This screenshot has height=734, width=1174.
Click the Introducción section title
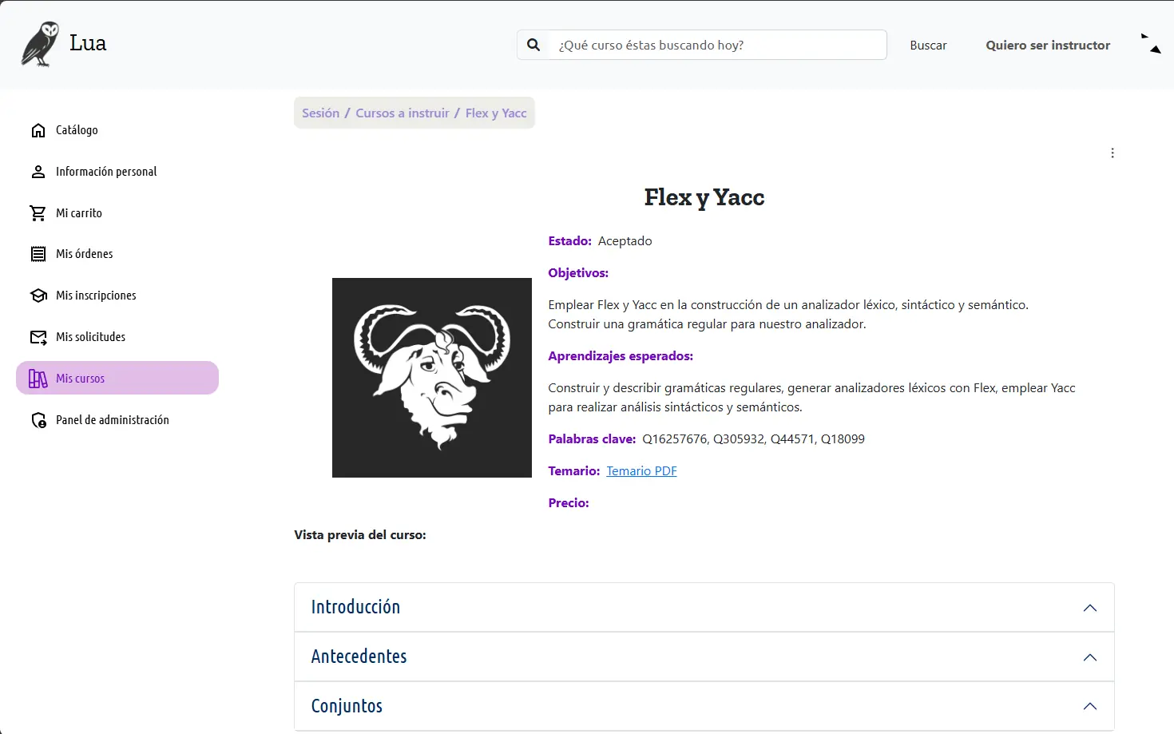tap(355, 607)
